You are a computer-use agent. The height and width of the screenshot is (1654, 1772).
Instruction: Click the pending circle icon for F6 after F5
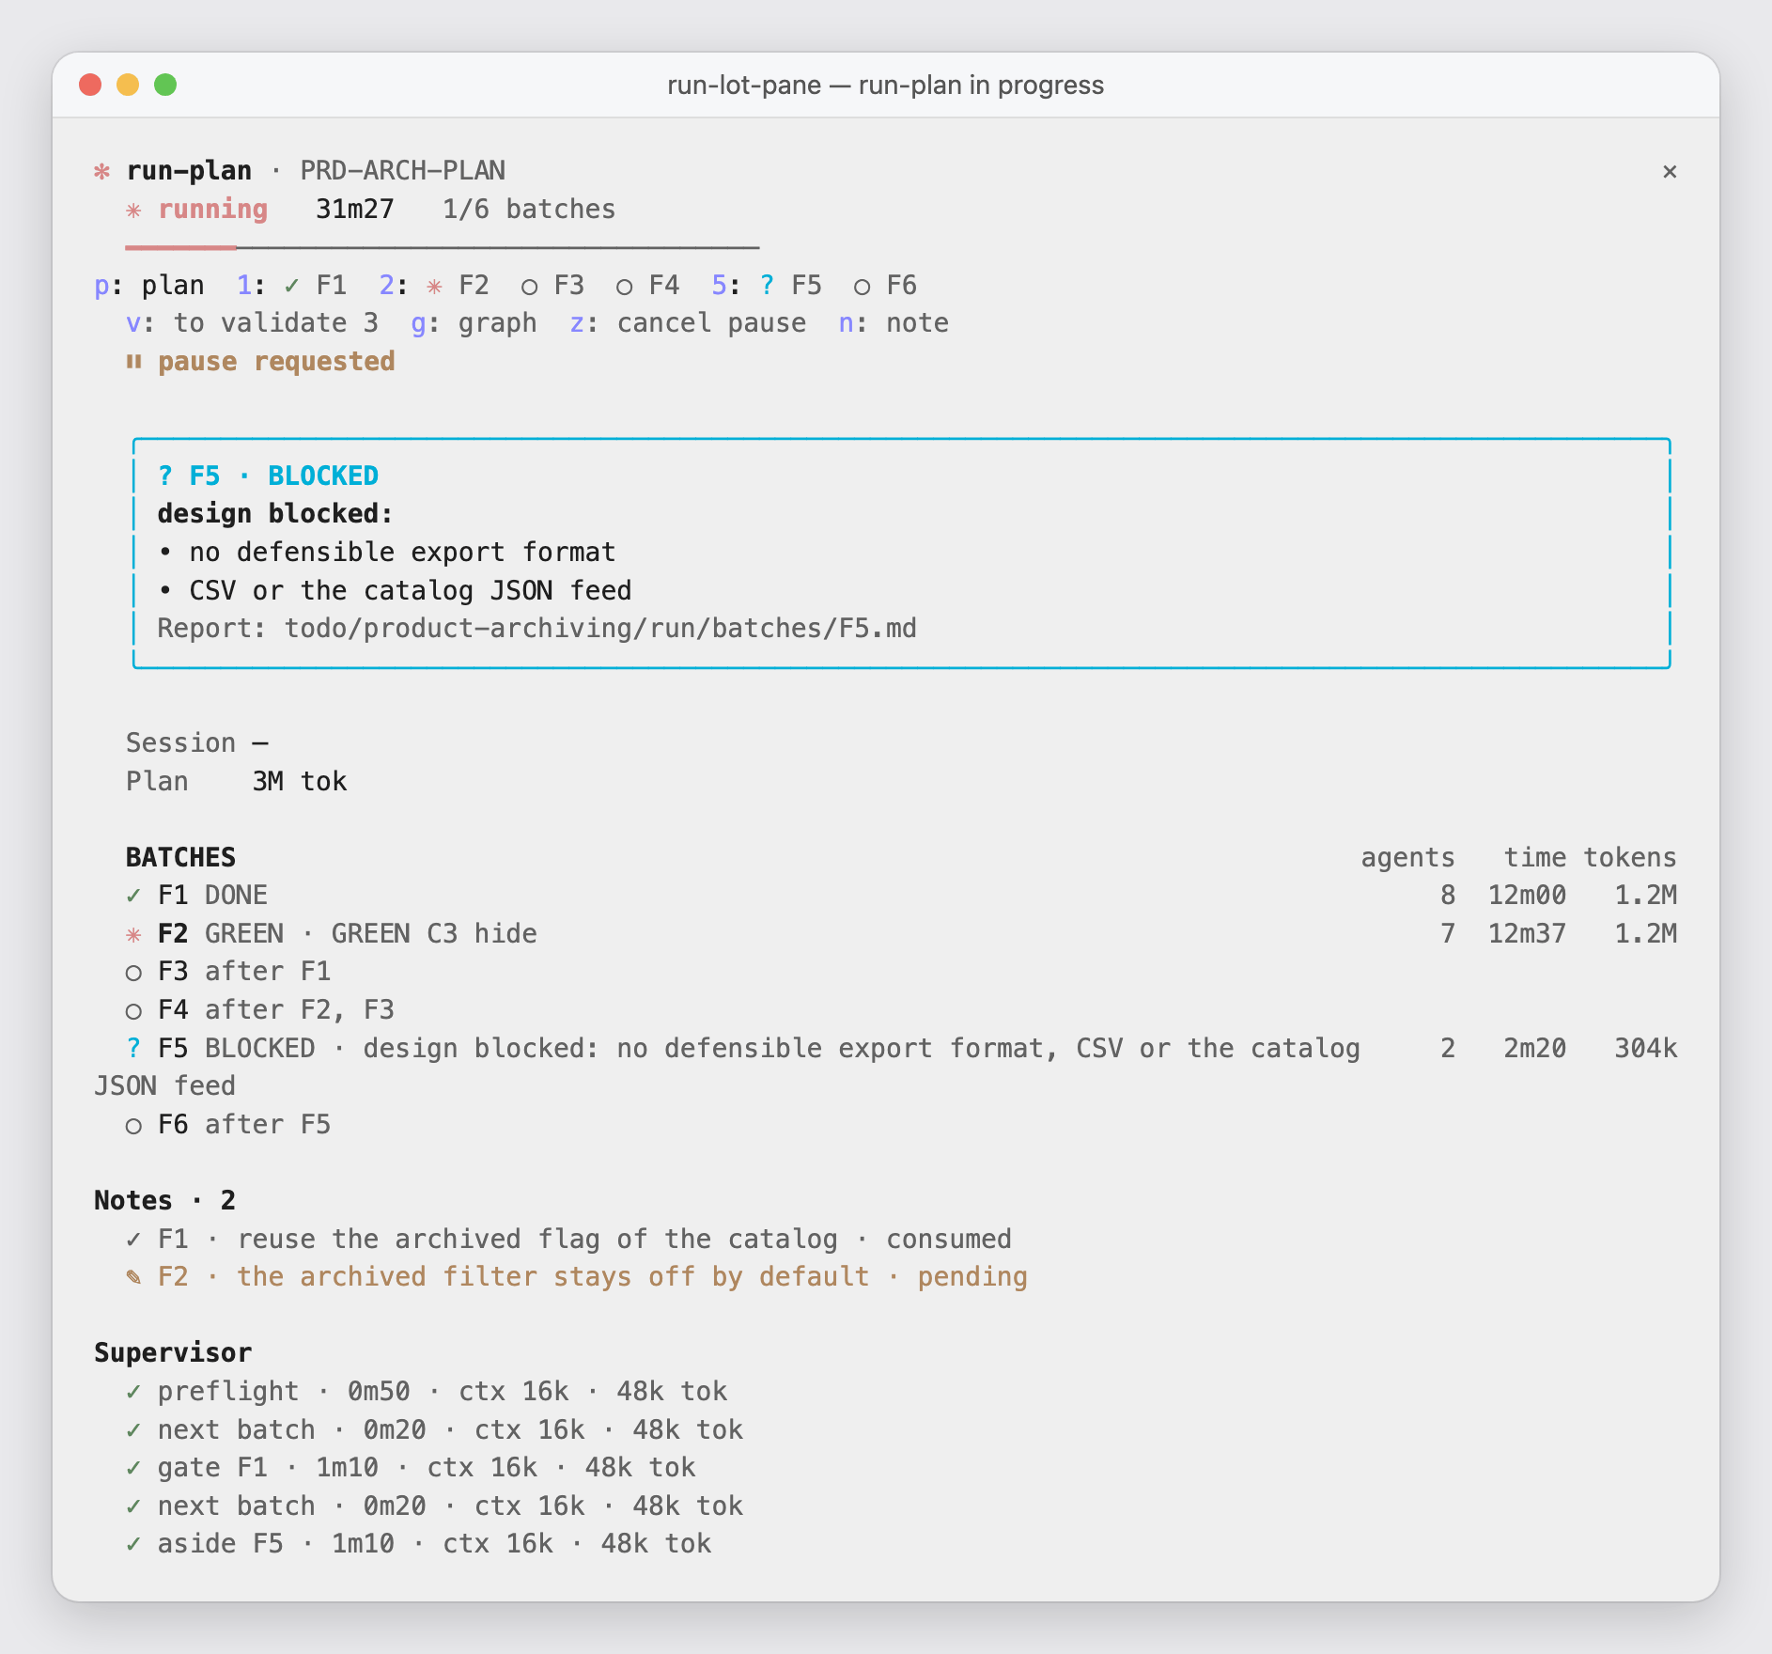click(133, 1126)
